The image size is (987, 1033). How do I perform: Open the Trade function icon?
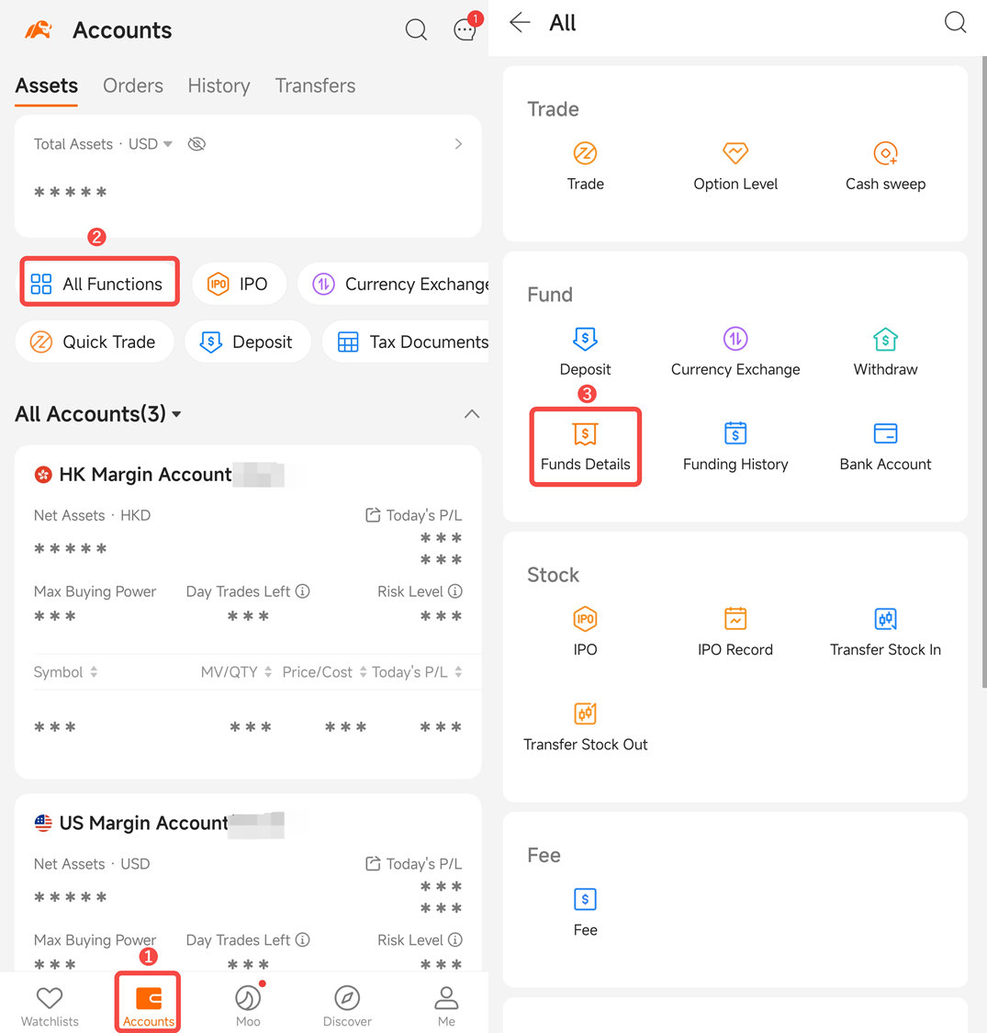tap(585, 166)
